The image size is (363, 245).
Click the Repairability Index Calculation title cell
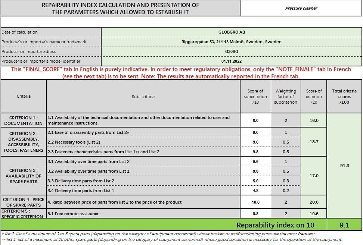point(120,9)
